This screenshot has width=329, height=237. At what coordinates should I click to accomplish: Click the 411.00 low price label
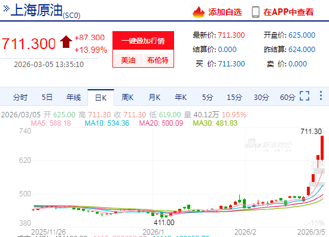tap(164, 223)
